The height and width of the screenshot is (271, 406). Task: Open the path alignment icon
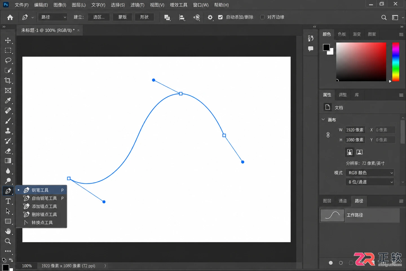182,18
